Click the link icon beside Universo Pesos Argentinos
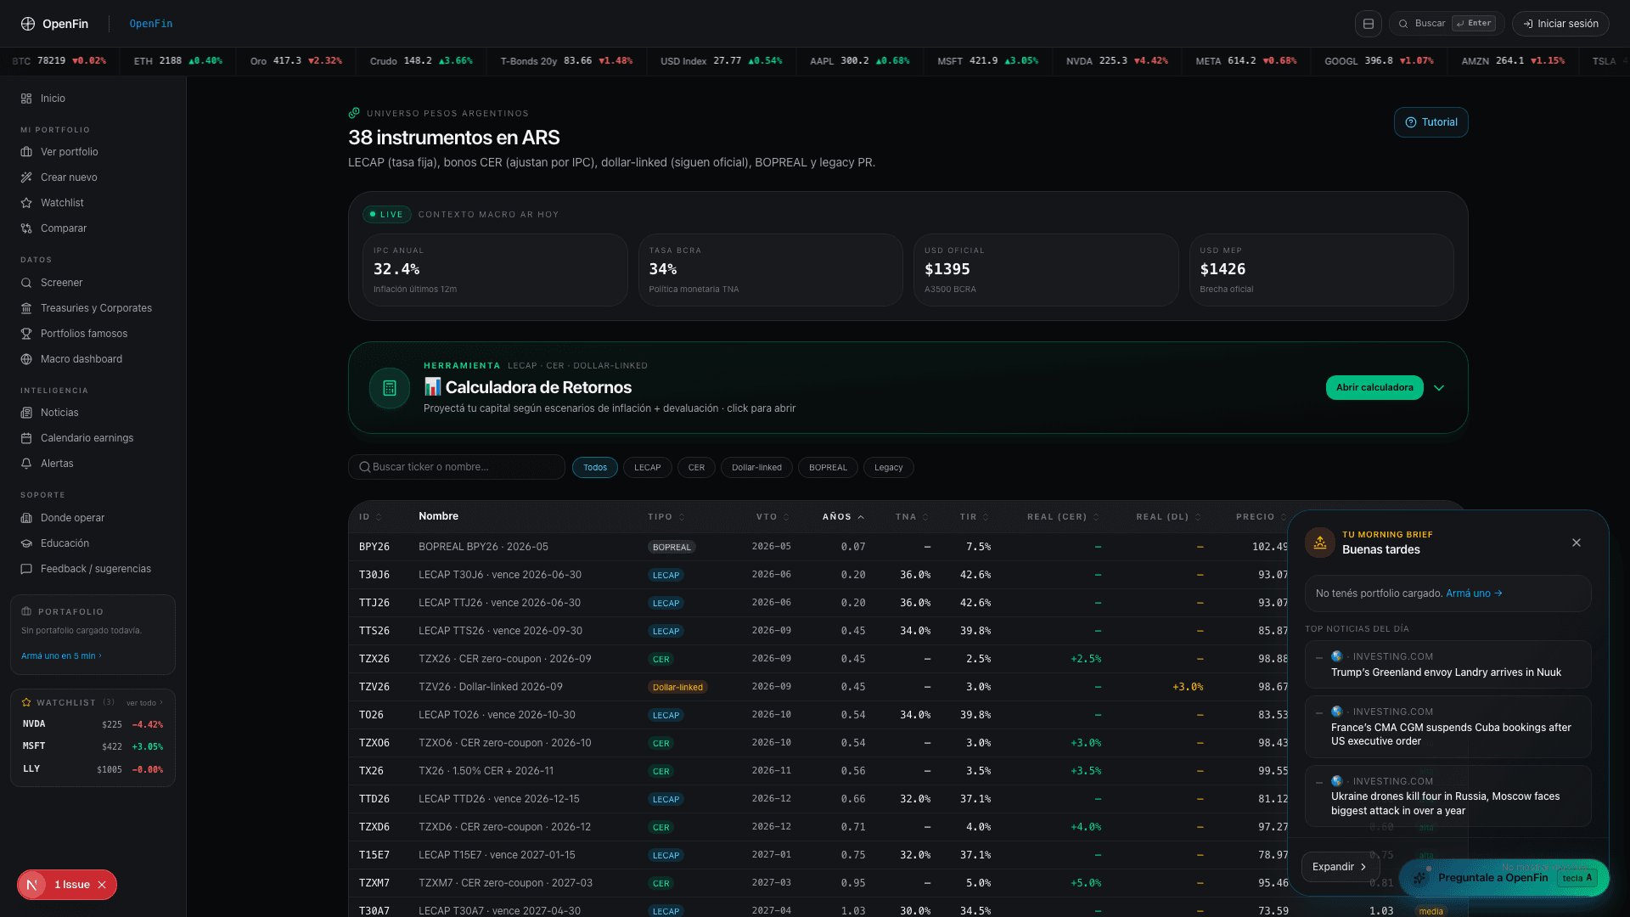The height and width of the screenshot is (917, 1630). (354, 113)
